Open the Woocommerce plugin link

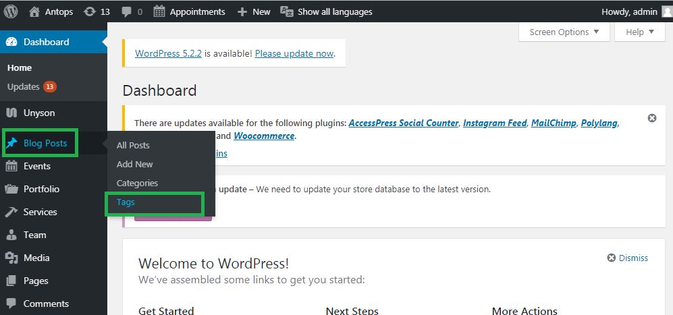(x=264, y=136)
